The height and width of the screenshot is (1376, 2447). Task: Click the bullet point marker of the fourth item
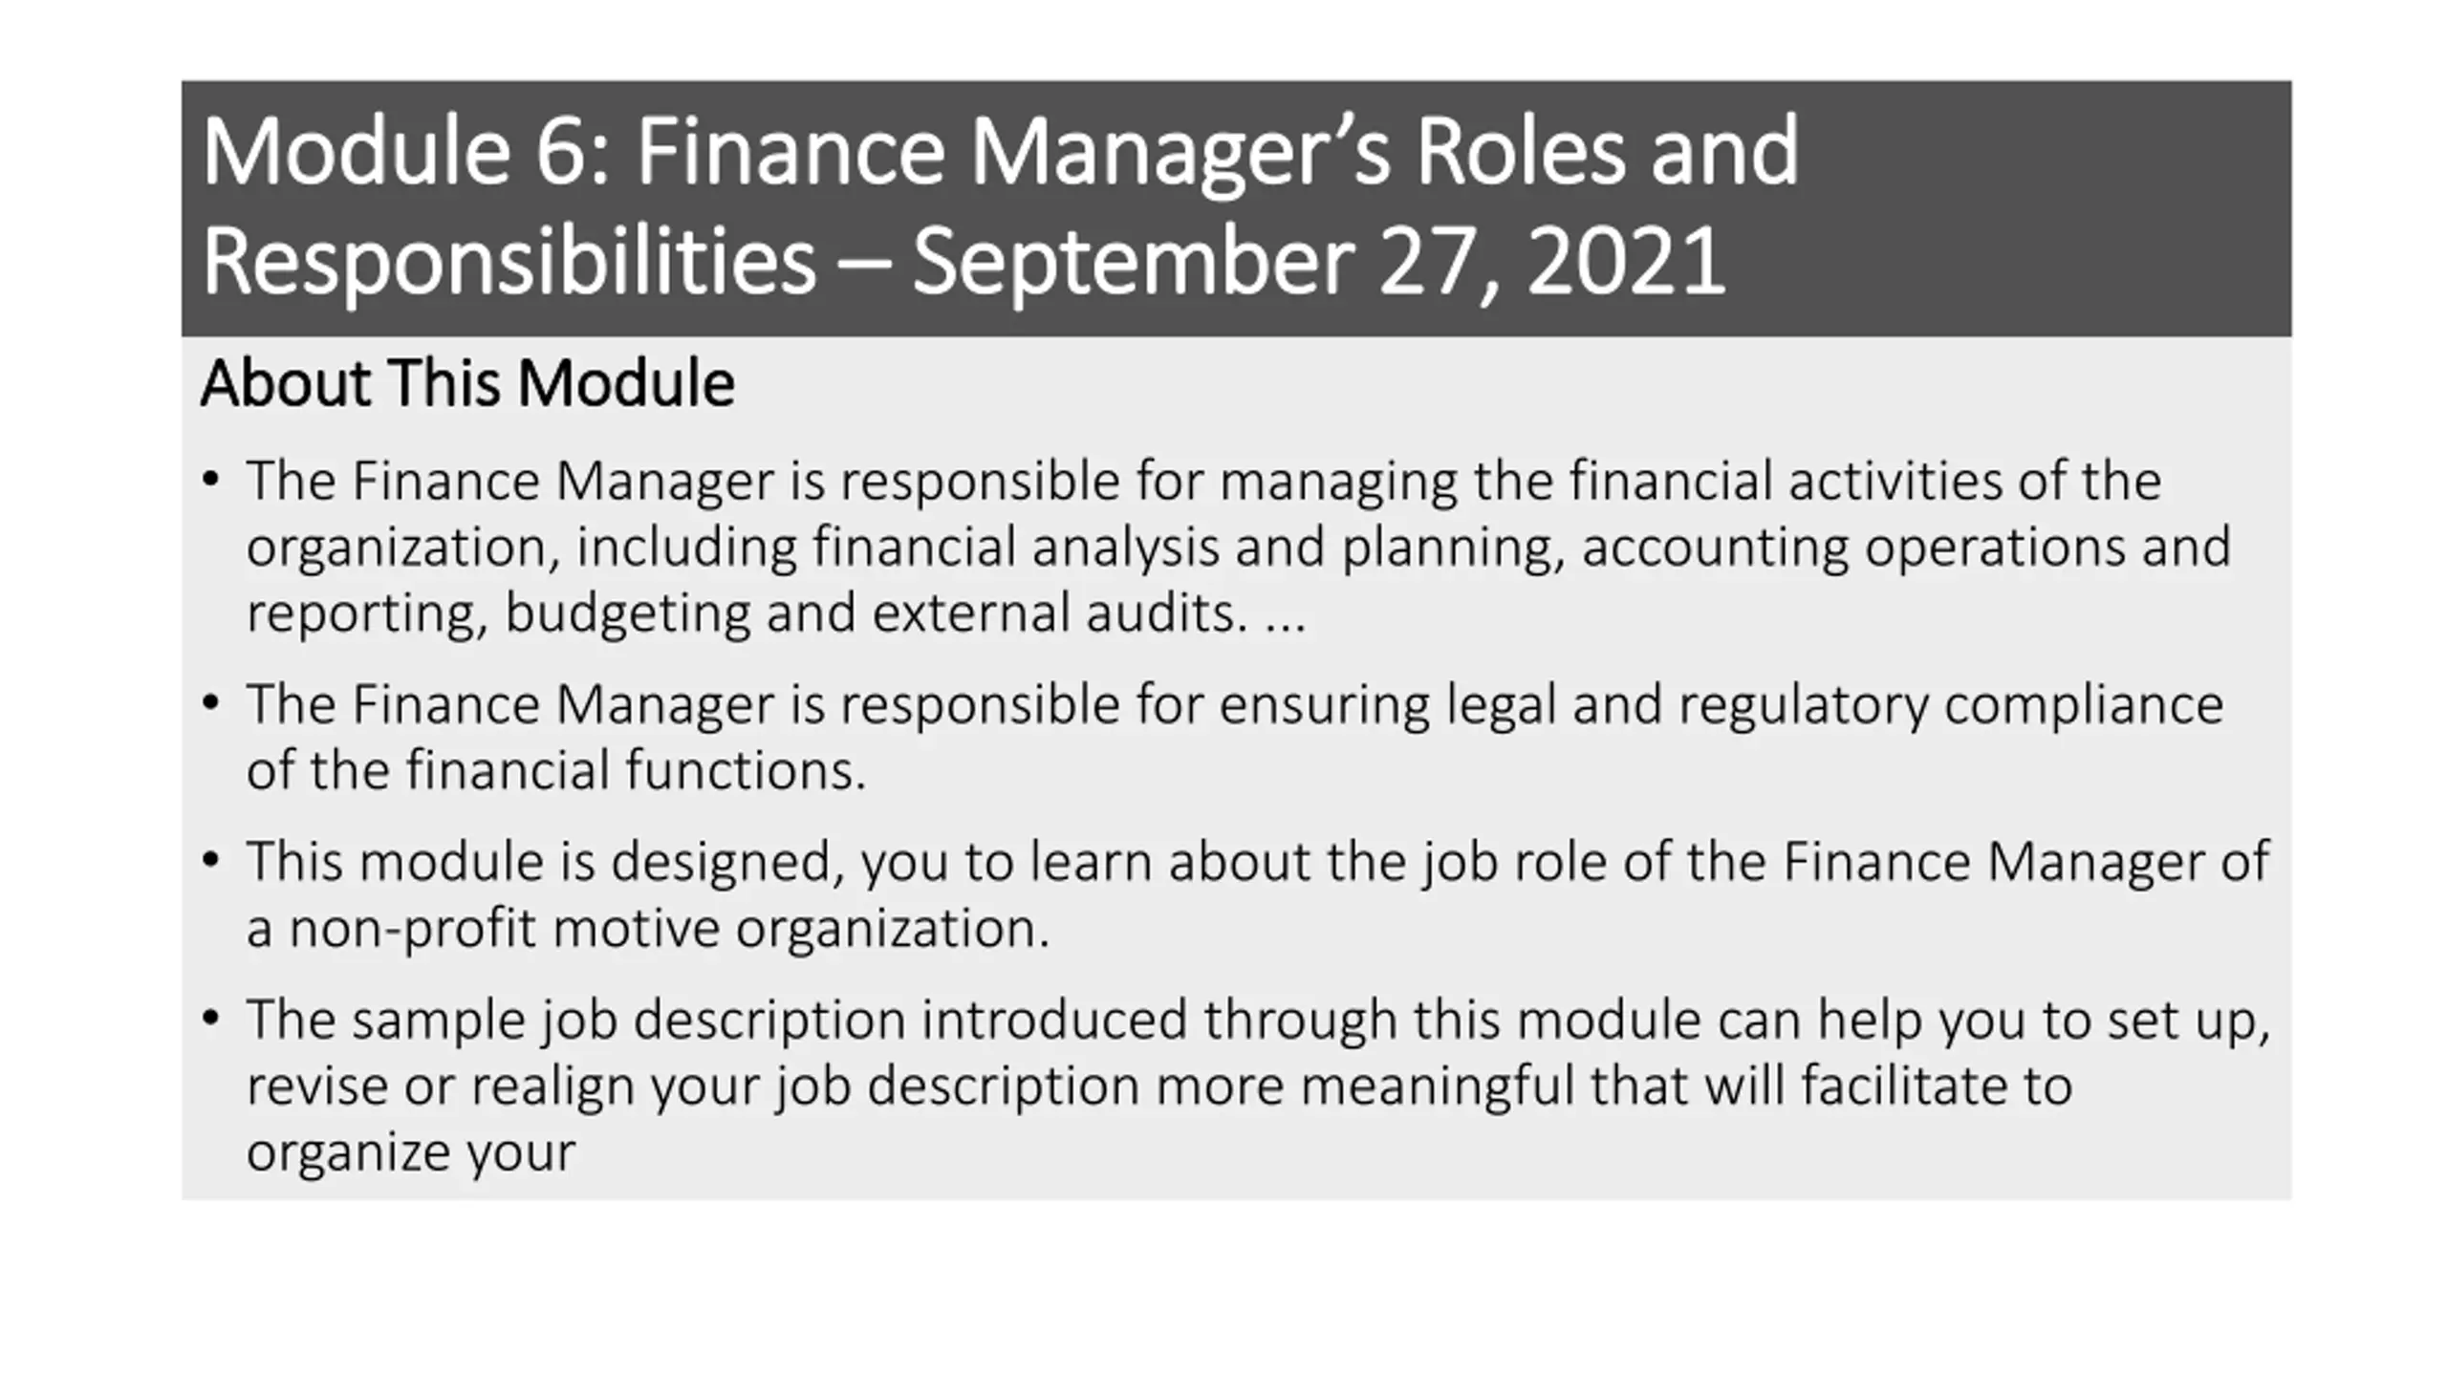pyautogui.click(x=211, y=1018)
